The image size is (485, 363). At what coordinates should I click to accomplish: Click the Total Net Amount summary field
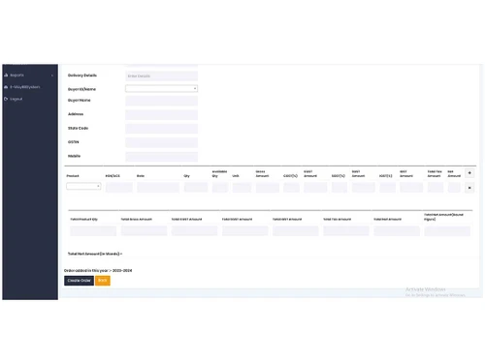(x=397, y=230)
